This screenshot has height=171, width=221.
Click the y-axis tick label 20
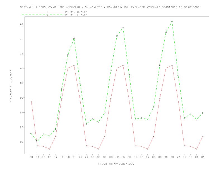pos(21,68)
